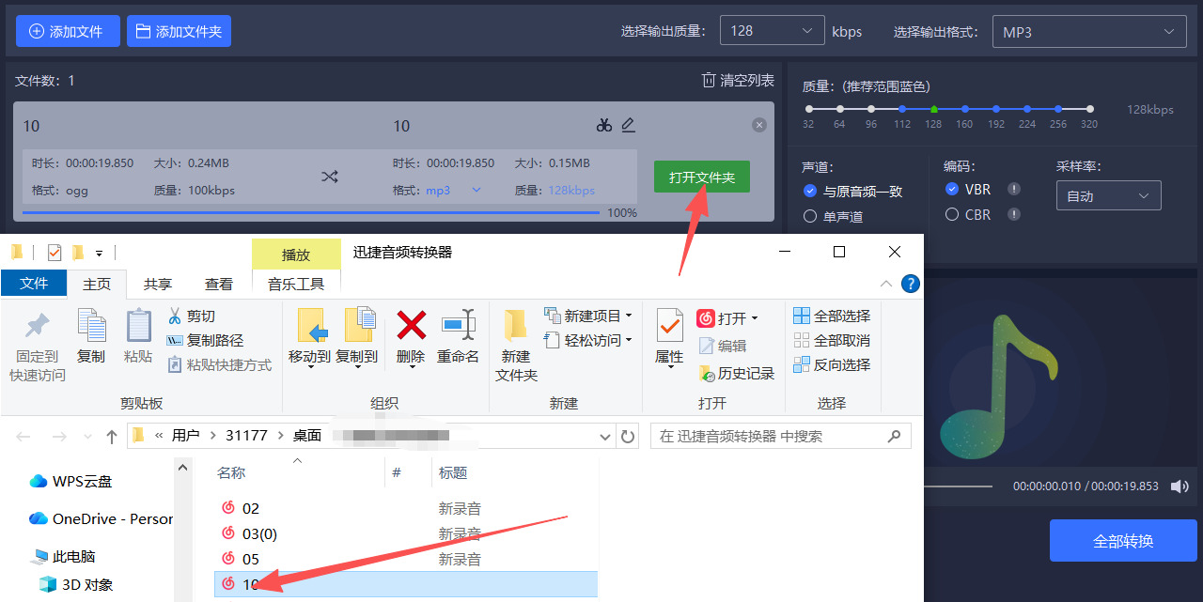Switch to the 主页 ribbon tab

(97, 284)
